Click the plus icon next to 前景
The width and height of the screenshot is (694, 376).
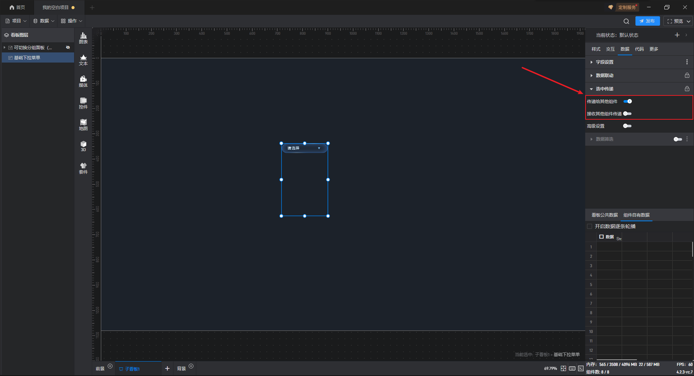110,366
